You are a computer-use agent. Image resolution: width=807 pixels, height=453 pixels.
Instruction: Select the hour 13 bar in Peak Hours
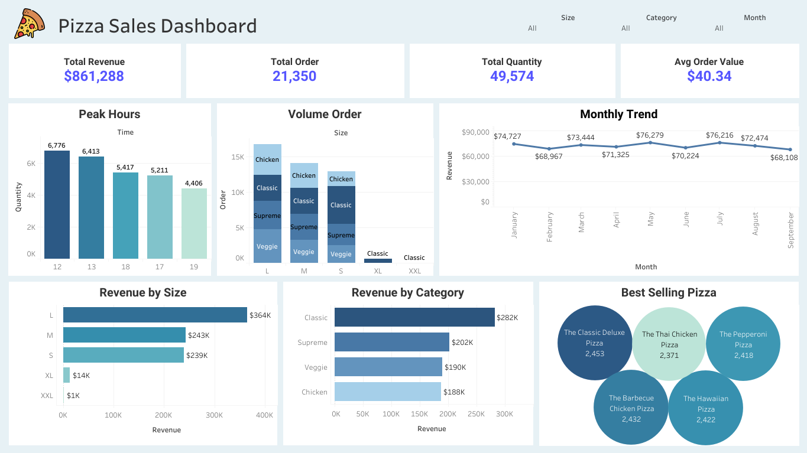[x=91, y=207]
